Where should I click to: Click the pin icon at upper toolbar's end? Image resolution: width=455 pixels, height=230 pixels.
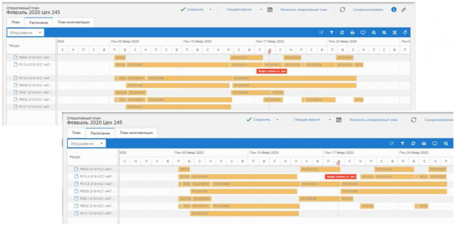coord(405,32)
